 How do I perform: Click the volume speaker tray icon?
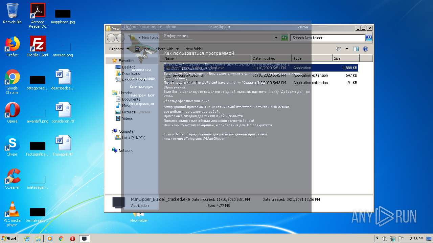385,239
